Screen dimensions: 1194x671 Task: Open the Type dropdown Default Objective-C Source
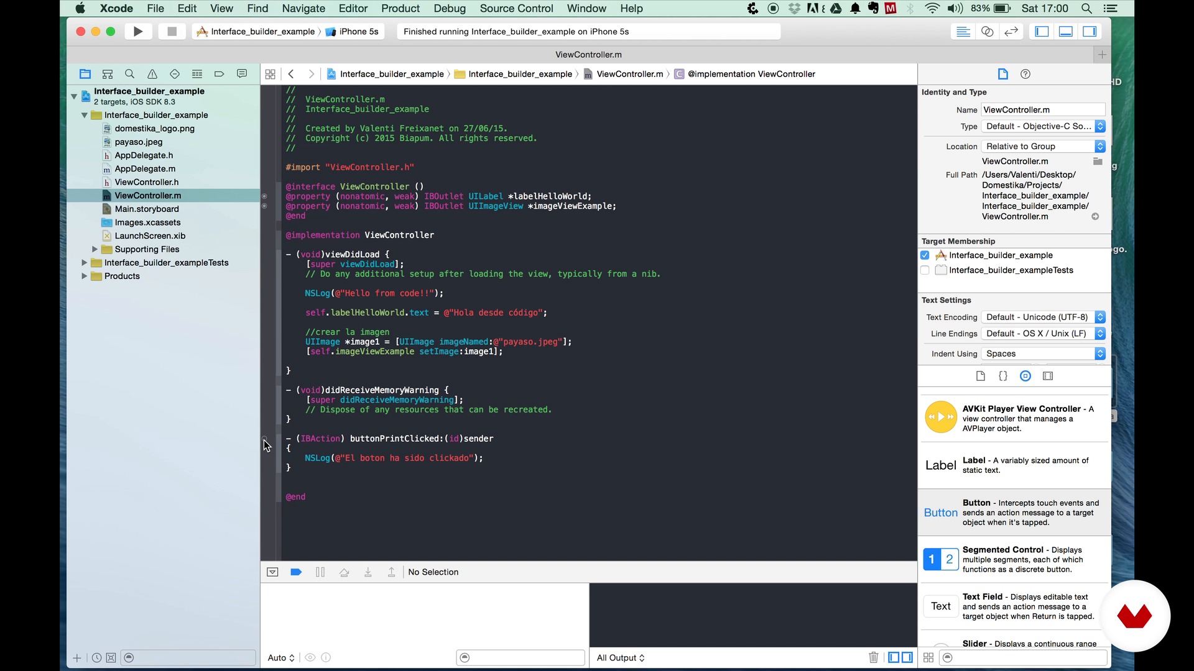(1044, 126)
